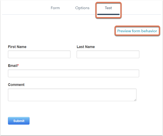163x136 pixels.
Task: Click the Preview form behavior link
Action: coord(137,31)
